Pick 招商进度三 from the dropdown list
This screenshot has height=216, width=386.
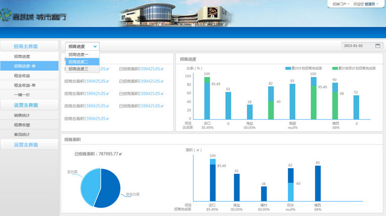point(79,69)
